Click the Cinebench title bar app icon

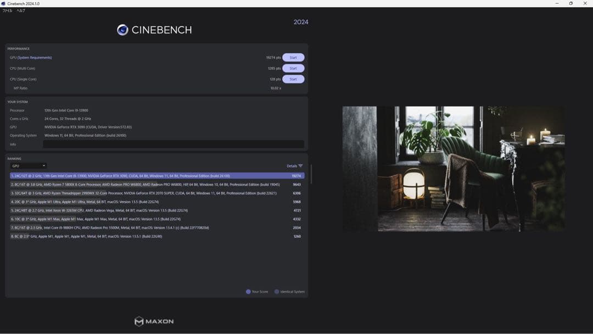point(3,3)
